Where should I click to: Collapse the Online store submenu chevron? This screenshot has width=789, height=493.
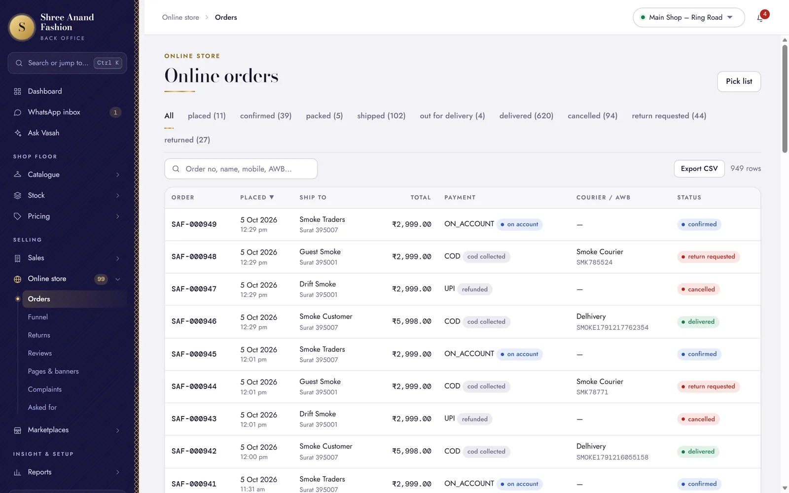tap(118, 279)
